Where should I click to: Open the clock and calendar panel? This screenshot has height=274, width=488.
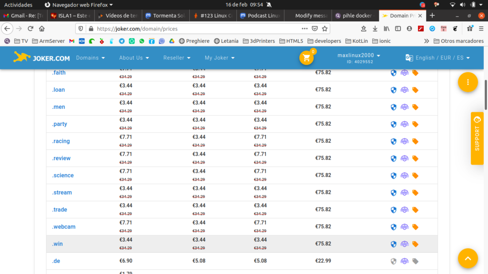tap(244, 5)
